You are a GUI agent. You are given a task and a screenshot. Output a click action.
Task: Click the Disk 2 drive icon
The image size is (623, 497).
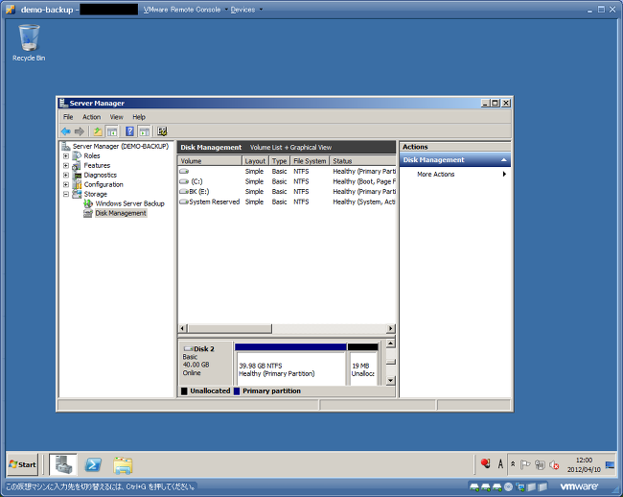188,348
